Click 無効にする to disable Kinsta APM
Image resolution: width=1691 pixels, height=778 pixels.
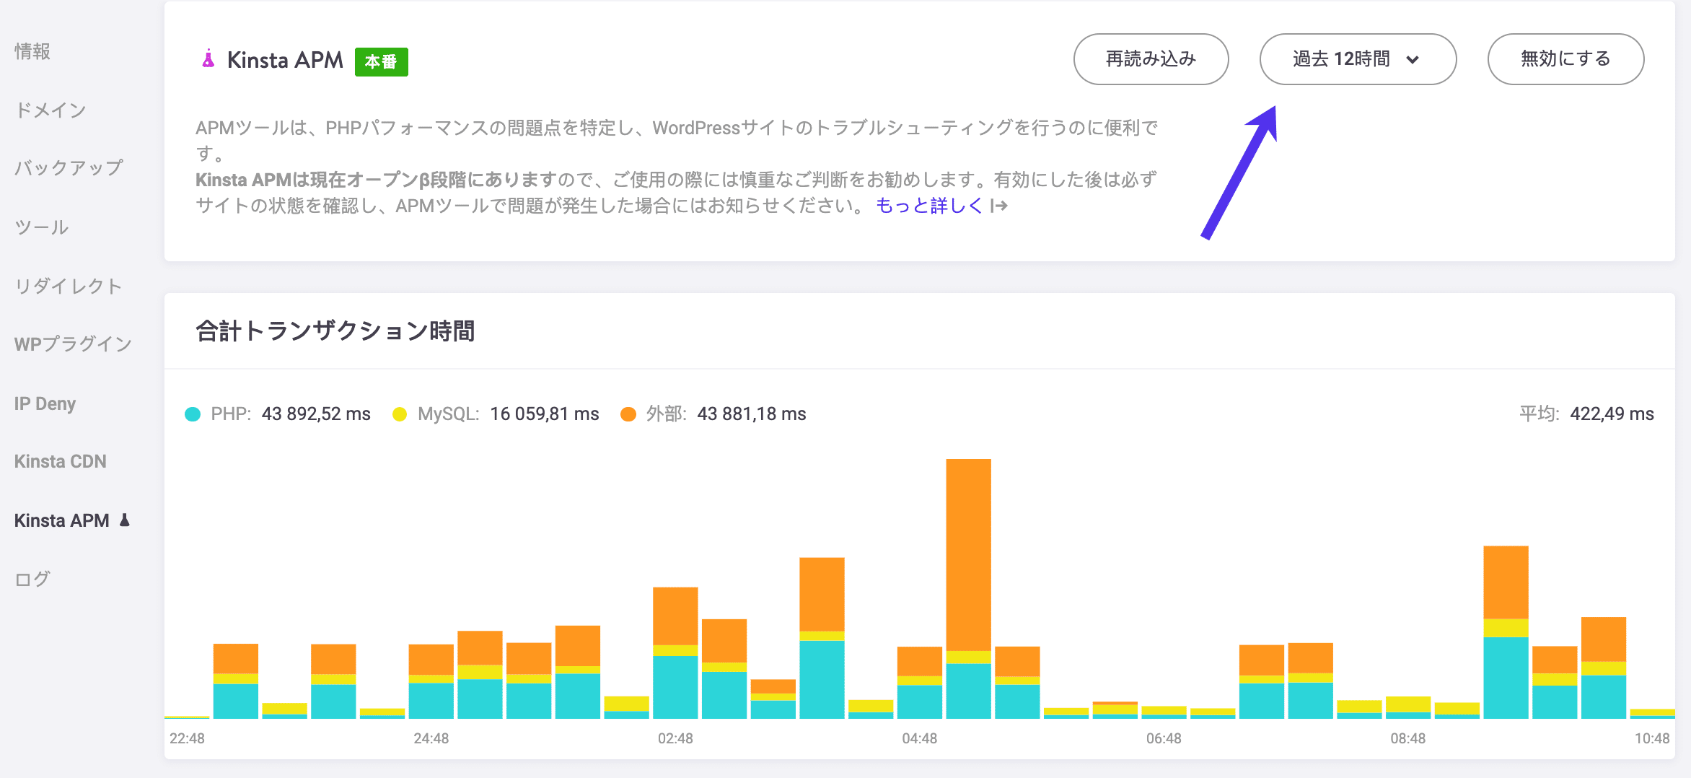[x=1564, y=59]
